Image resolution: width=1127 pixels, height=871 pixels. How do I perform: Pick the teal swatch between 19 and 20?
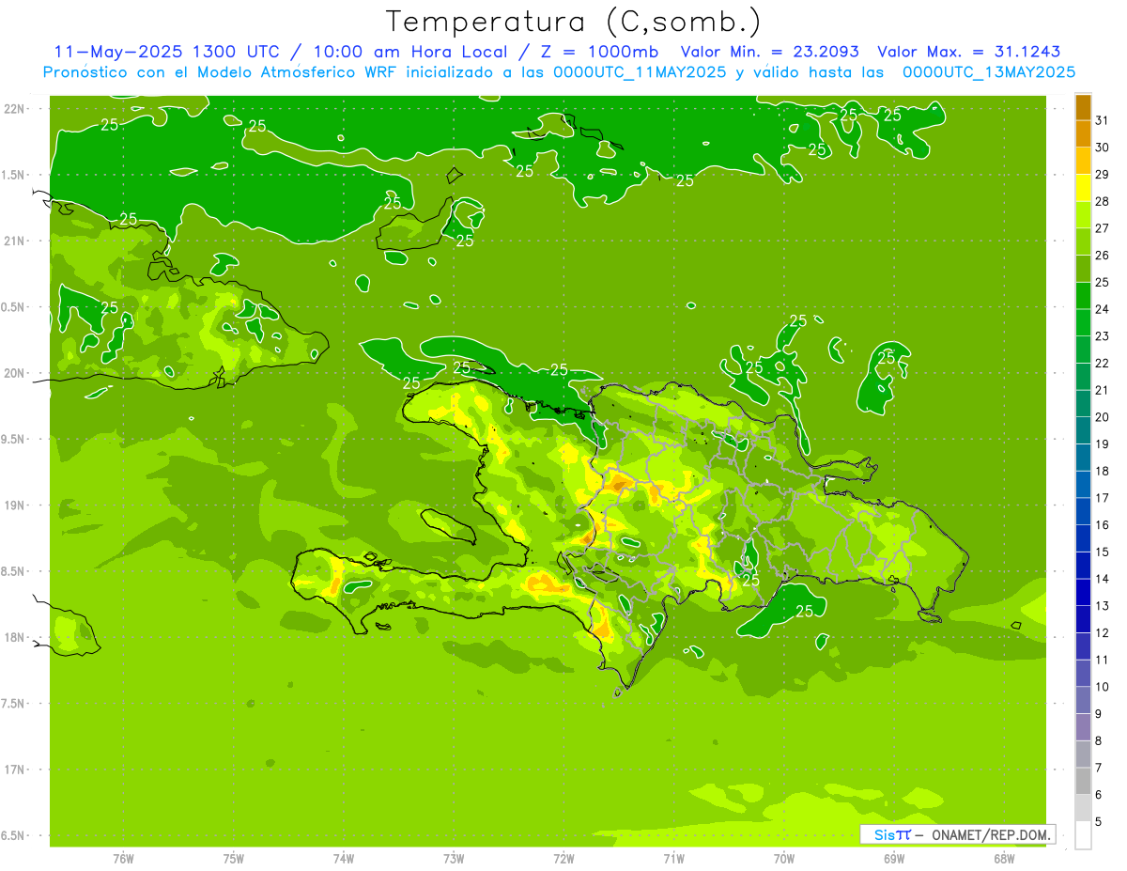[x=1083, y=430]
